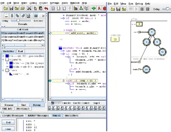Select the detached node 22 in viewer
The height and width of the screenshot is (132, 171).
click(146, 69)
